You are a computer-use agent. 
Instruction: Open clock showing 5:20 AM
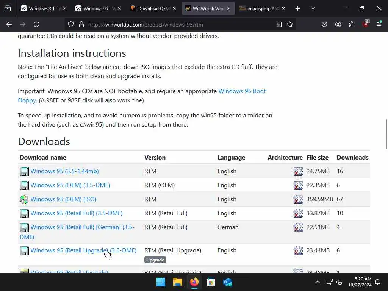(360, 282)
